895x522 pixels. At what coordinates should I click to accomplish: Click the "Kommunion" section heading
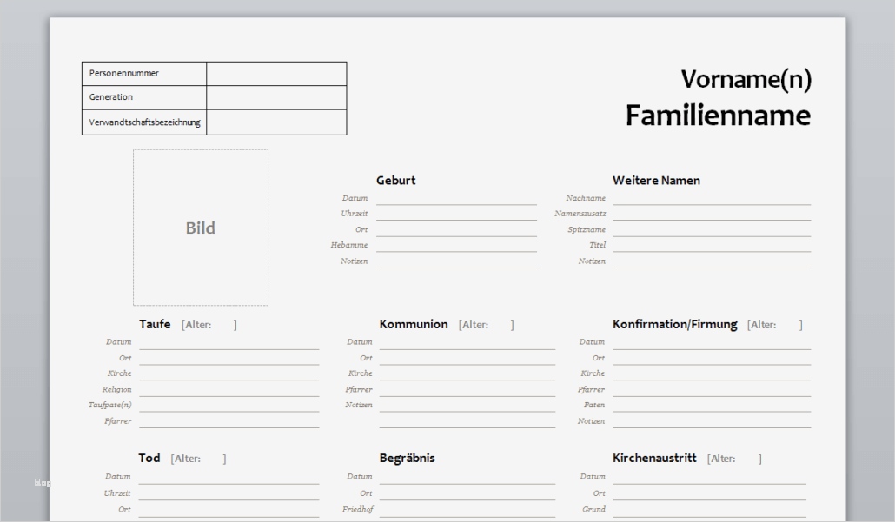[414, 324]
